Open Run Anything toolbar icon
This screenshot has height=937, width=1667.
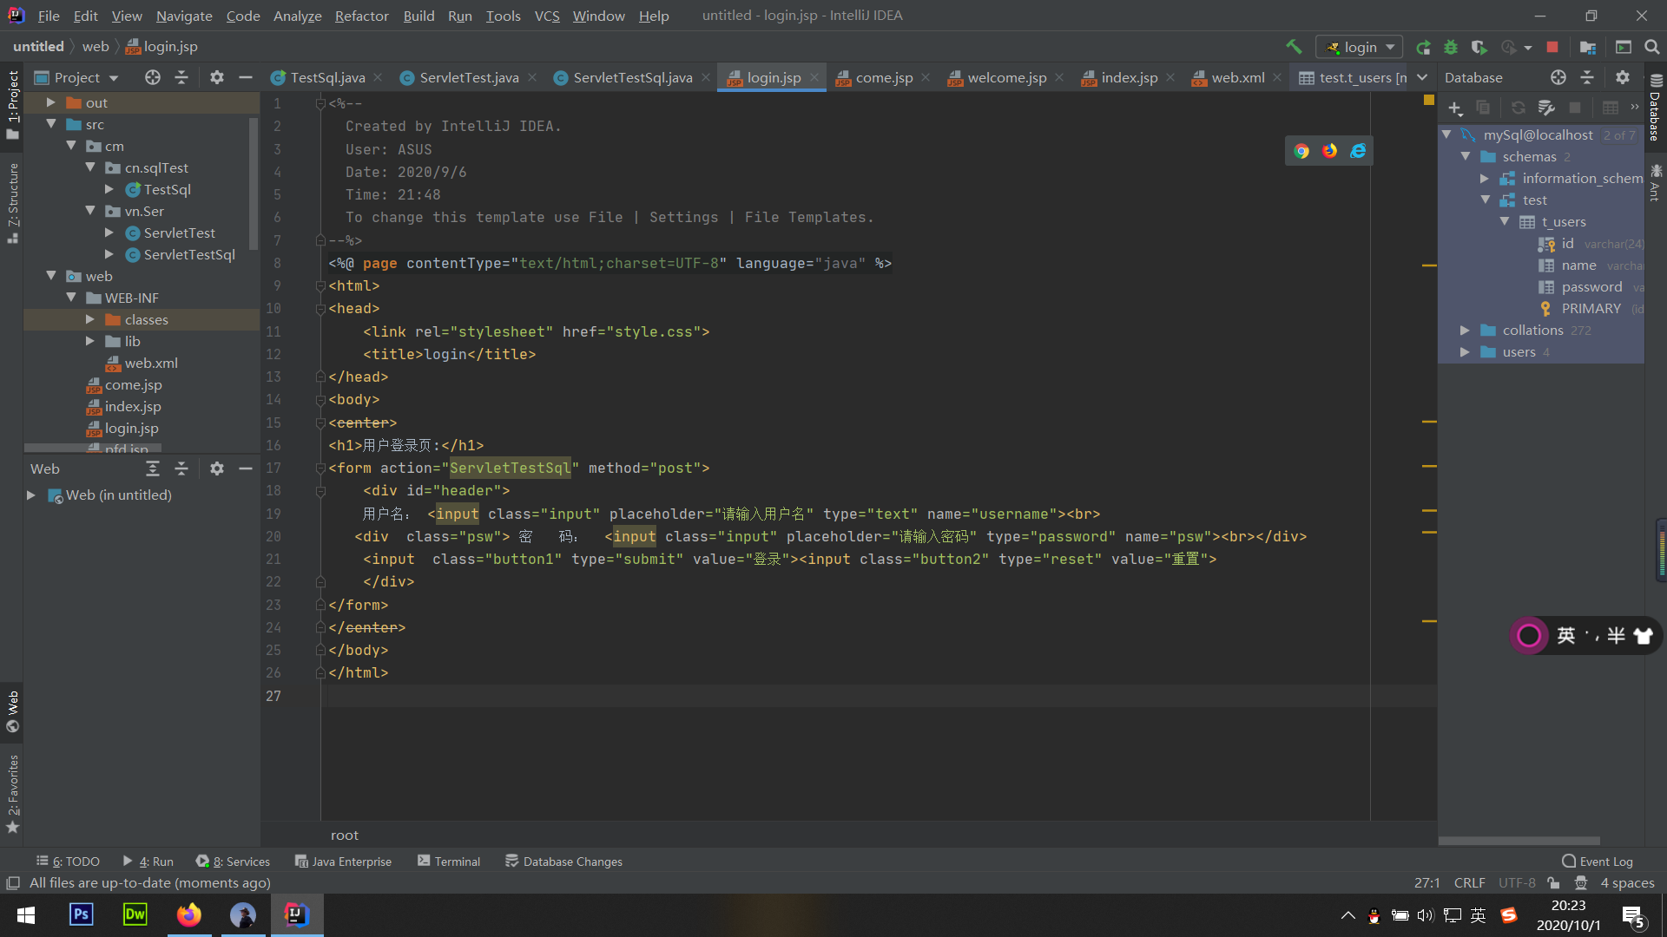click(1623, 47)
